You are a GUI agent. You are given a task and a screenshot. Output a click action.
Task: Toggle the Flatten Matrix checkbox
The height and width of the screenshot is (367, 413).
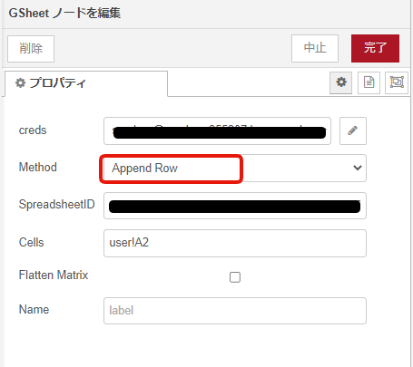point(235,277)
